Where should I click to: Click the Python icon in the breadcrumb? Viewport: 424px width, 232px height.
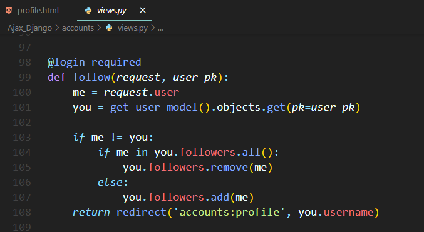109,28
